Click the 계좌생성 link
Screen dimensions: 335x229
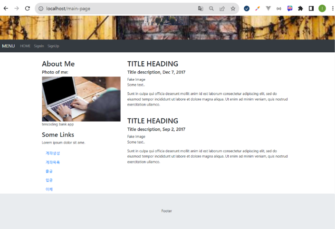pyautogui.click(x=53, y=153)
